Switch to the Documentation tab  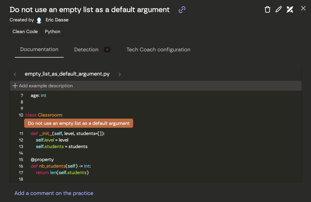(x=39, y=50)
